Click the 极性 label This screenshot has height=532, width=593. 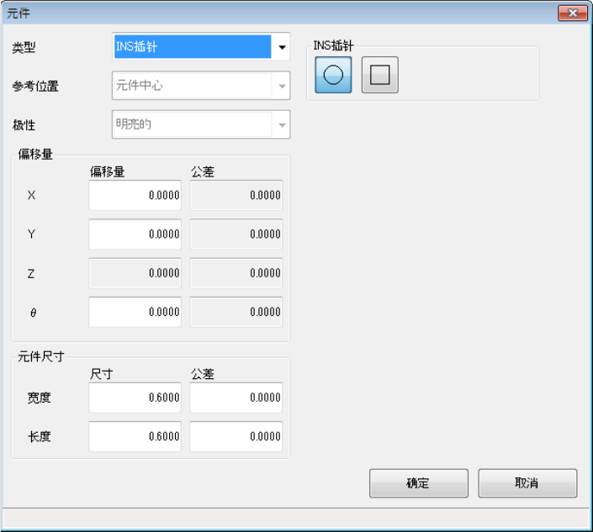tap(24, 125)
